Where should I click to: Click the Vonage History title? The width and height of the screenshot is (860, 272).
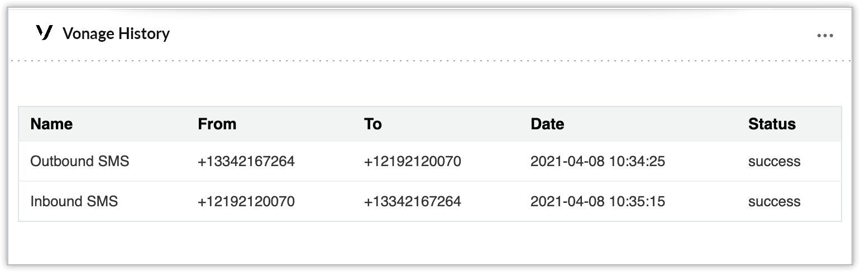[x=116, y=34]
